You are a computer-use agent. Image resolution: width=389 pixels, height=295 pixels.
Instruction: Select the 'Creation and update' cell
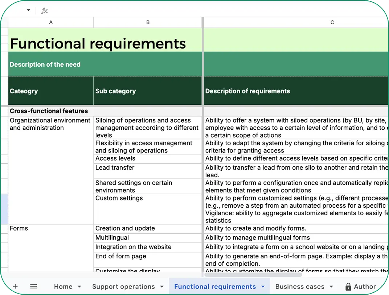[x=148, y=229]
